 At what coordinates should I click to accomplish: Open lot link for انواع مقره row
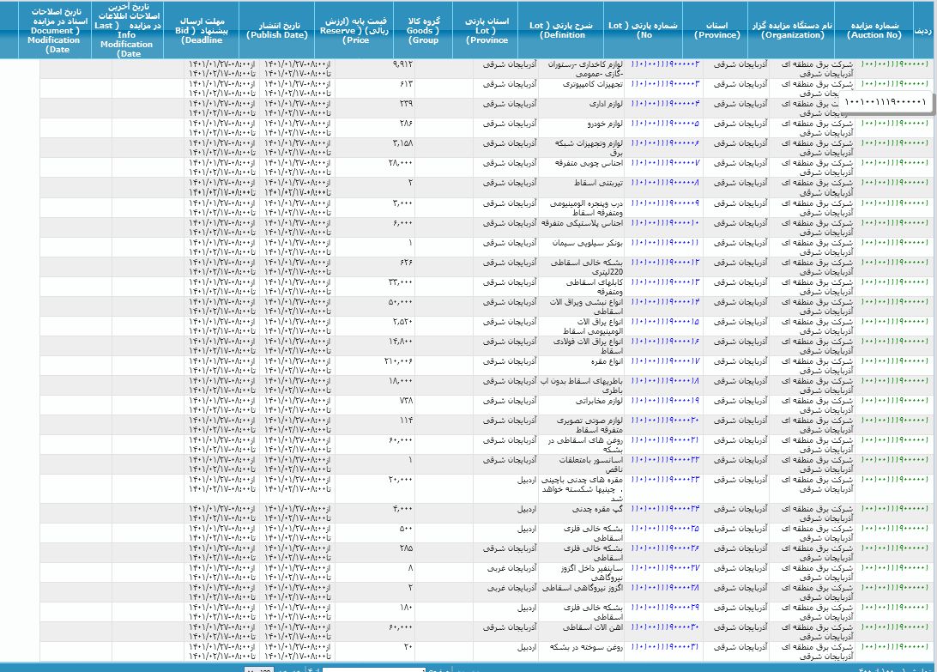point(665,360)
